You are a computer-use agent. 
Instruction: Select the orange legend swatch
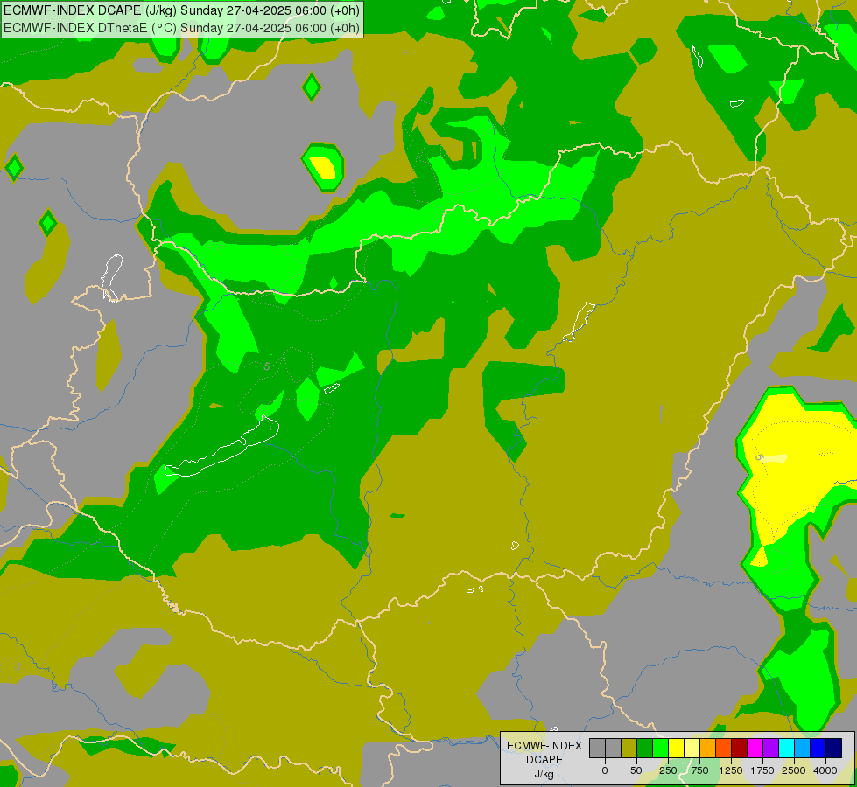click(708, 748)
